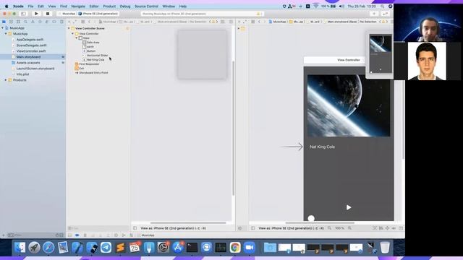The height and width of the screenshot is (260, 463).
Task: Click the code review arrows button in toolbar
Action: (x=385, y=14)
